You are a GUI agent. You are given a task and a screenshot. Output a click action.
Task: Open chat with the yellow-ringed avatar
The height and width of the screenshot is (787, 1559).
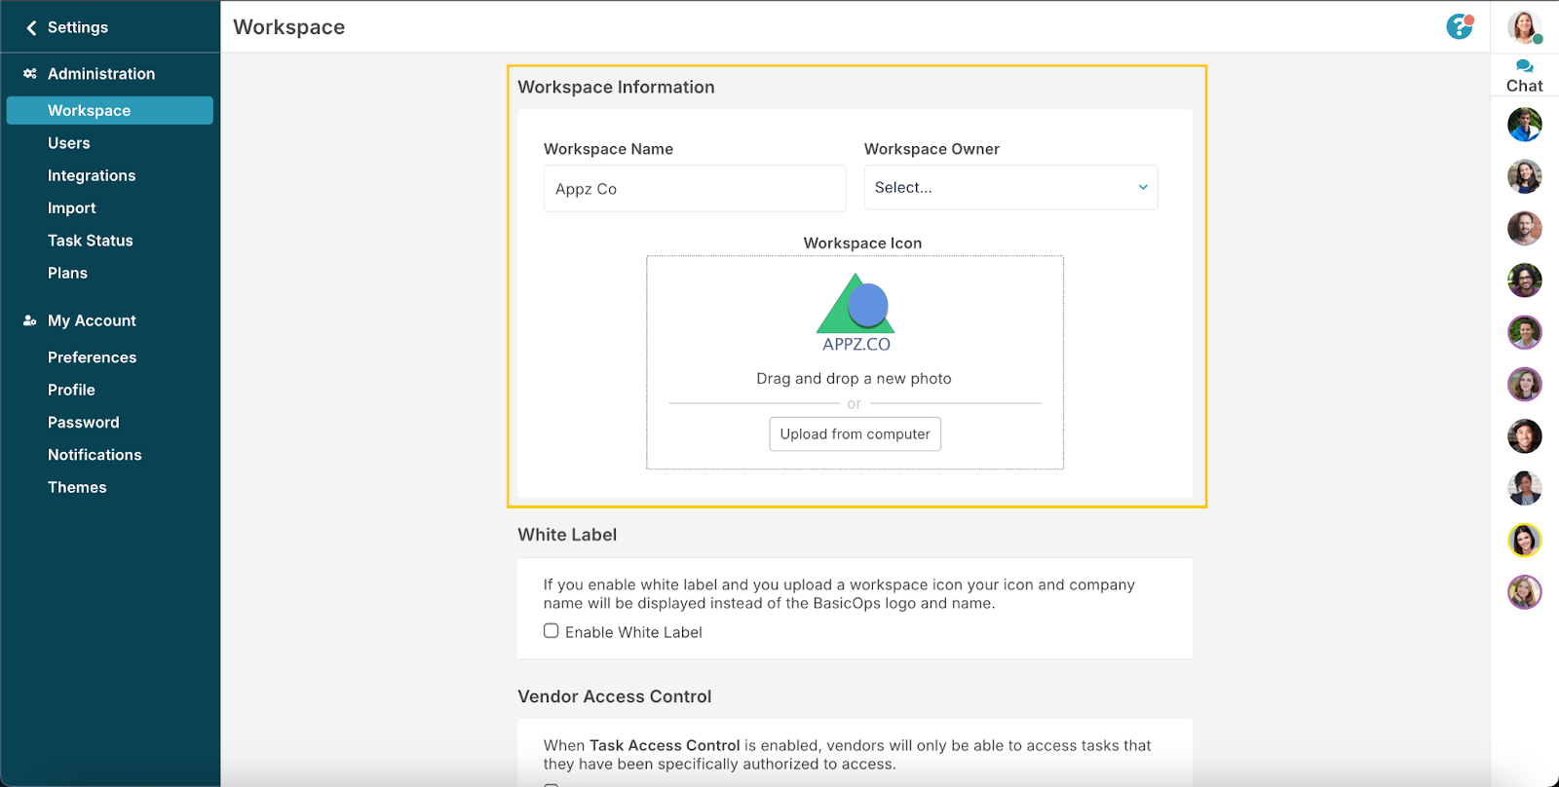1524,540
